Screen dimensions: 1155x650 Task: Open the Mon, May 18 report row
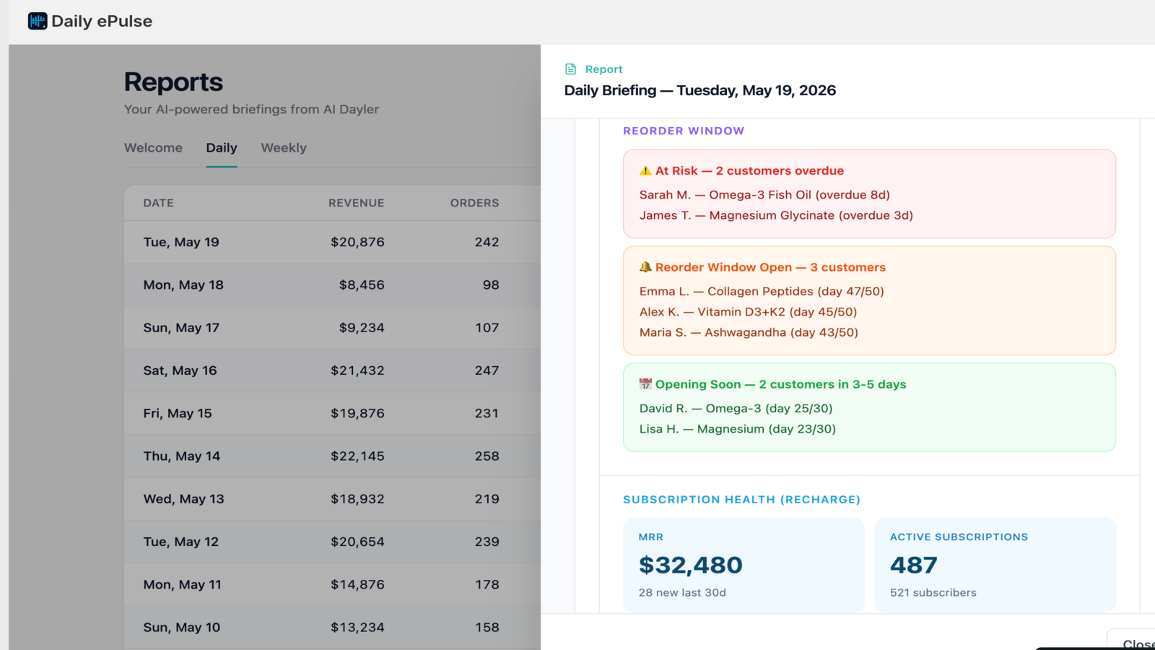332,285
